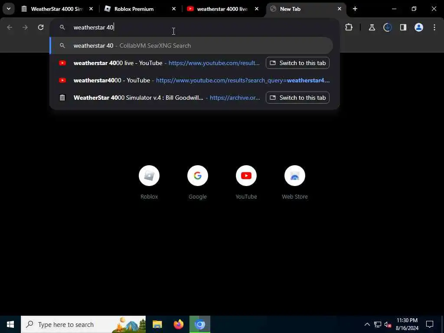Open Chrome Labs flask icon
444x333 pixels.
click(372, 27)
